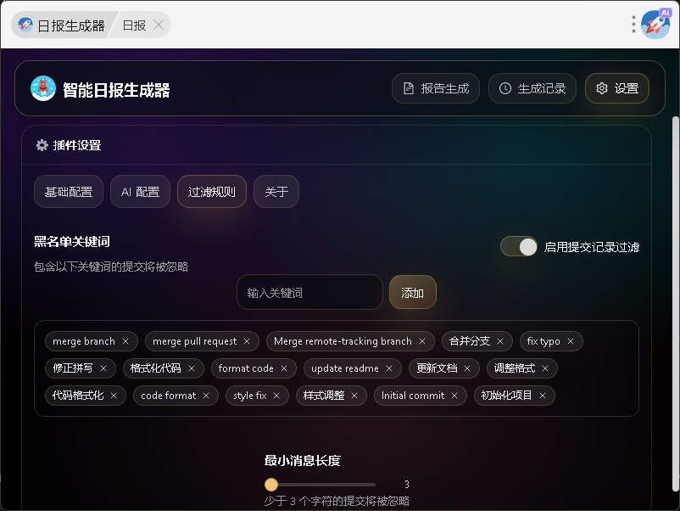Select the 日报 tab label

tap(135, 25)
